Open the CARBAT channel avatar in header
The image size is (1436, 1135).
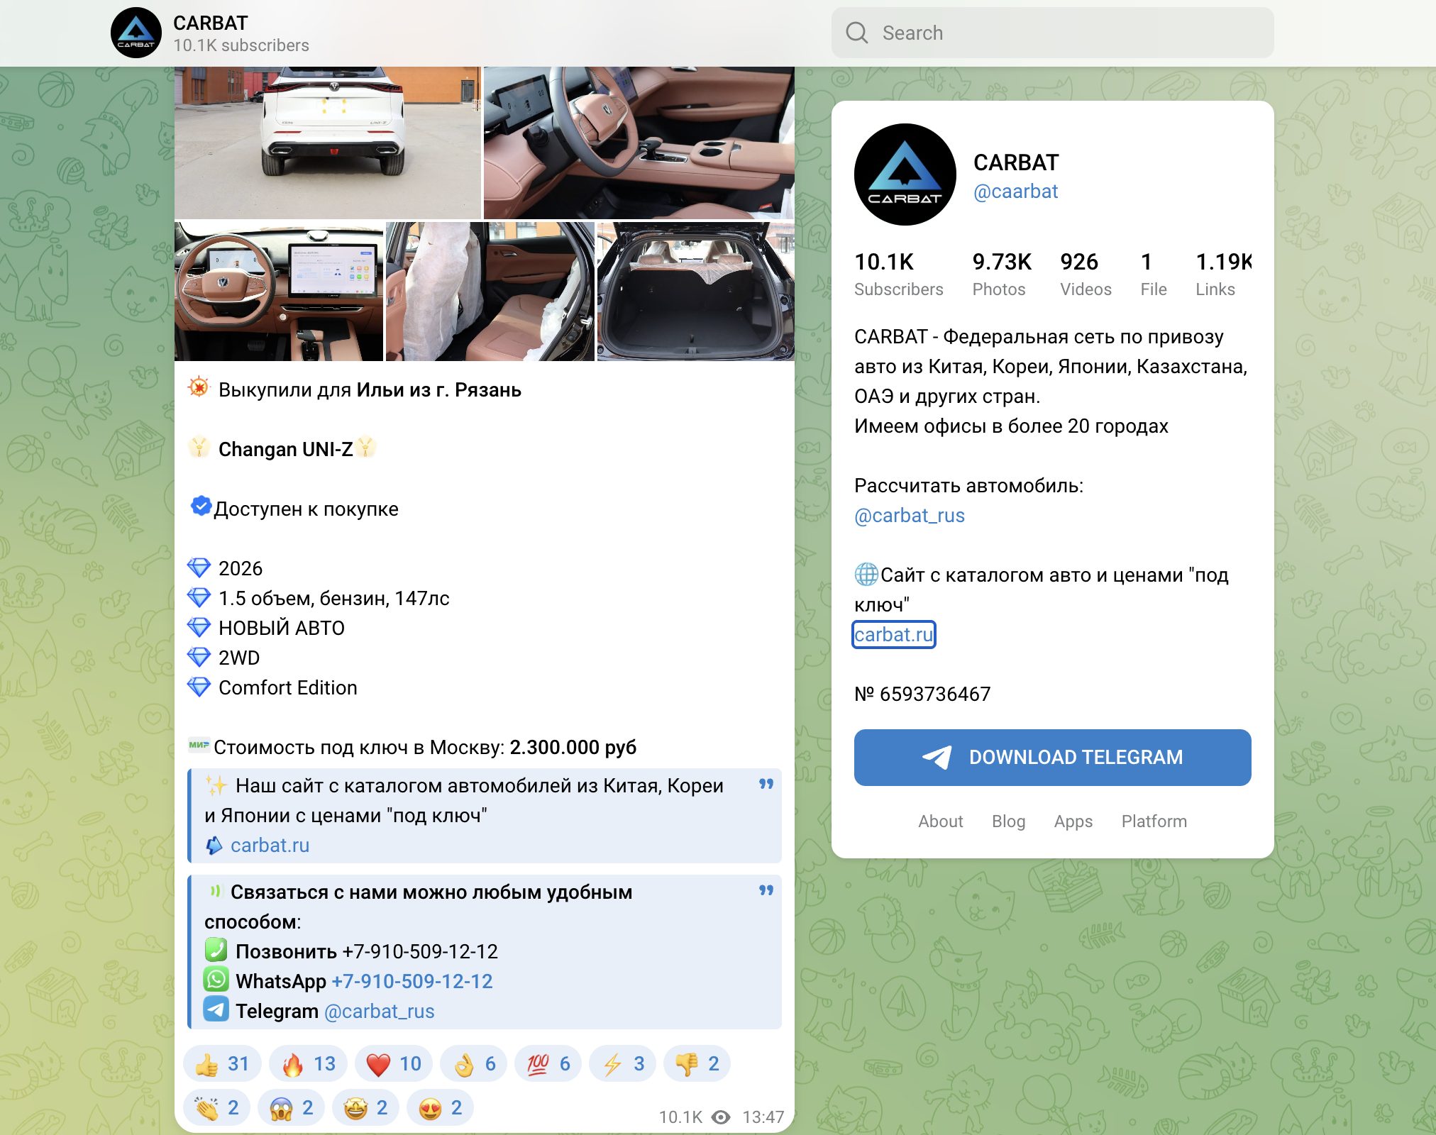(136, 33)
